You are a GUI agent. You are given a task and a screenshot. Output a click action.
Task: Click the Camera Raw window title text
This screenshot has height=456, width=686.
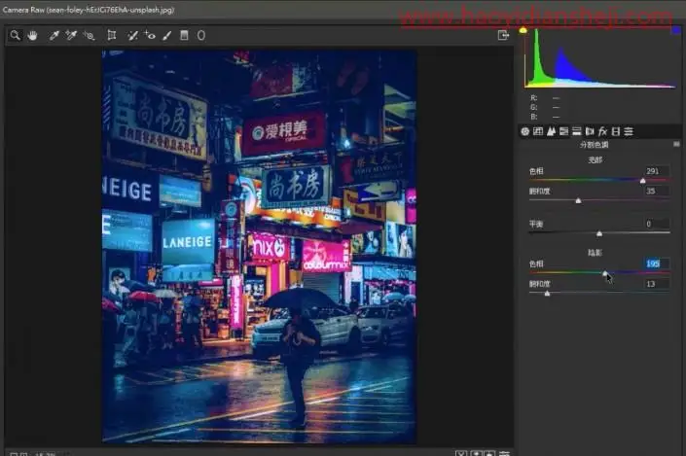tap(89, 10)
